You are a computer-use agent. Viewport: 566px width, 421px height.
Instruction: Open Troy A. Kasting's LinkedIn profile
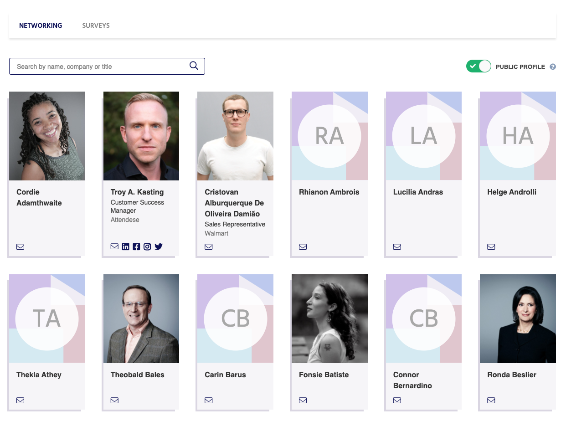pyautogui.click(x=125, y=246)
